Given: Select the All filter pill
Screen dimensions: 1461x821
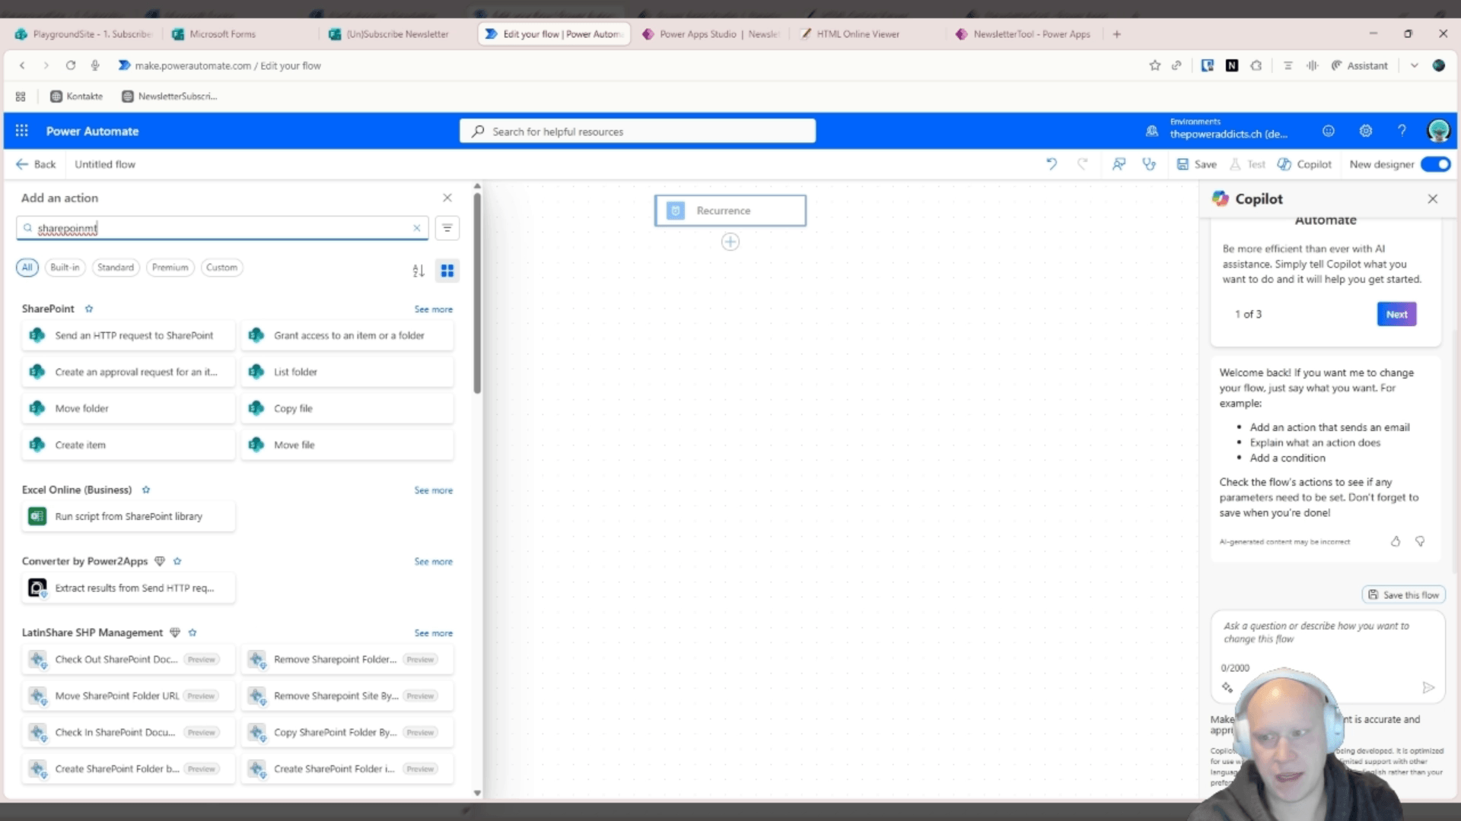Looking at the screenshot, I should coord(27,268).
